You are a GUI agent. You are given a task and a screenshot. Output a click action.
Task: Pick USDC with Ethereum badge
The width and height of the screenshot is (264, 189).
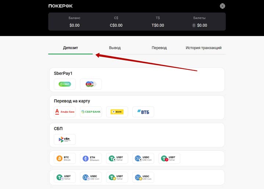click(143, 159)
